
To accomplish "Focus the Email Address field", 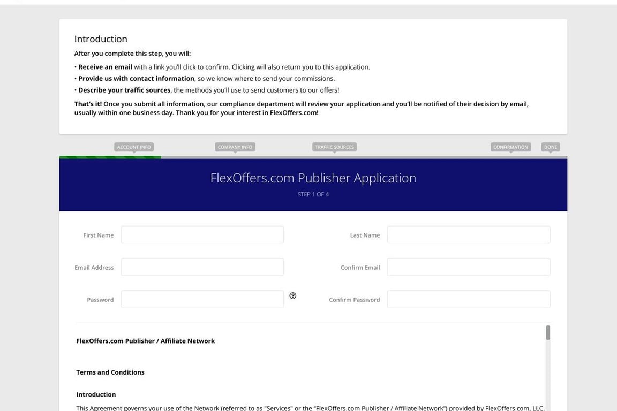I will pyautogui.click(x=202, y=267).
